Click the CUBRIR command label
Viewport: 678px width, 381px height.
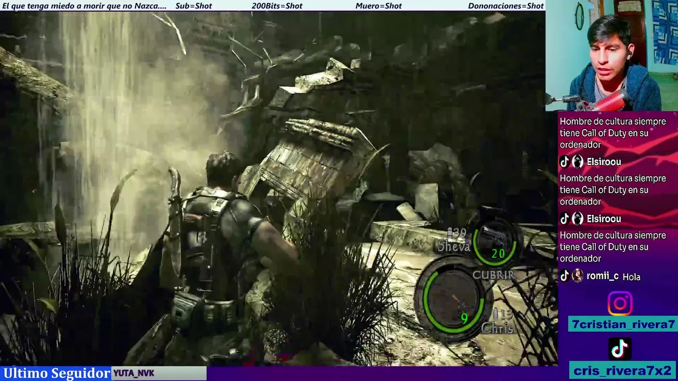(493, 275)
